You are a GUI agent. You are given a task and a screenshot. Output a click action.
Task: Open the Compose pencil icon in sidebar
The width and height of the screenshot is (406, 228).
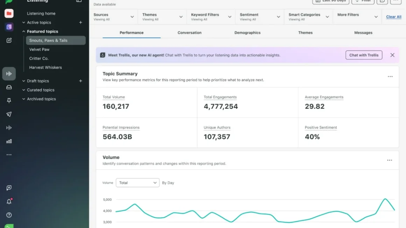tap(9, 40)
